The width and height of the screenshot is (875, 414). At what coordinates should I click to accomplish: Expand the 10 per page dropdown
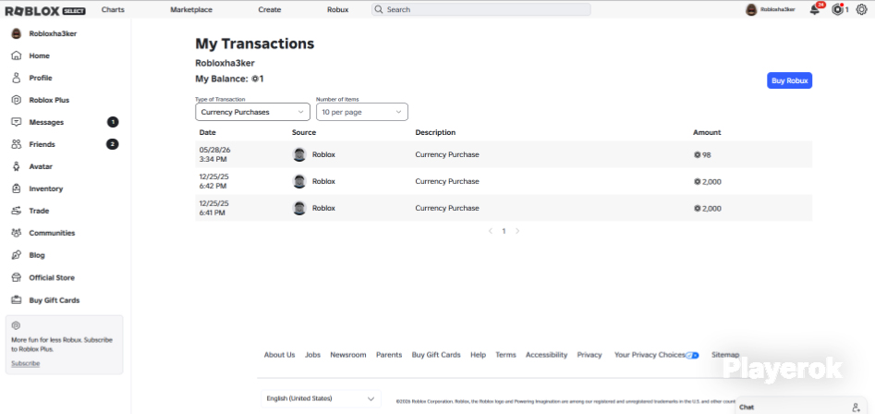362,112
